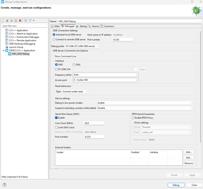
Task: Click the F401_SWV Debug configuration icon
Action: pyautogui.click(x=10, y=54)
